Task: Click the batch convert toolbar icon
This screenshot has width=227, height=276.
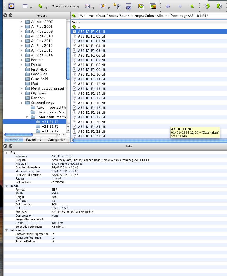Action: pyautogui.click(x=153, y=6)
